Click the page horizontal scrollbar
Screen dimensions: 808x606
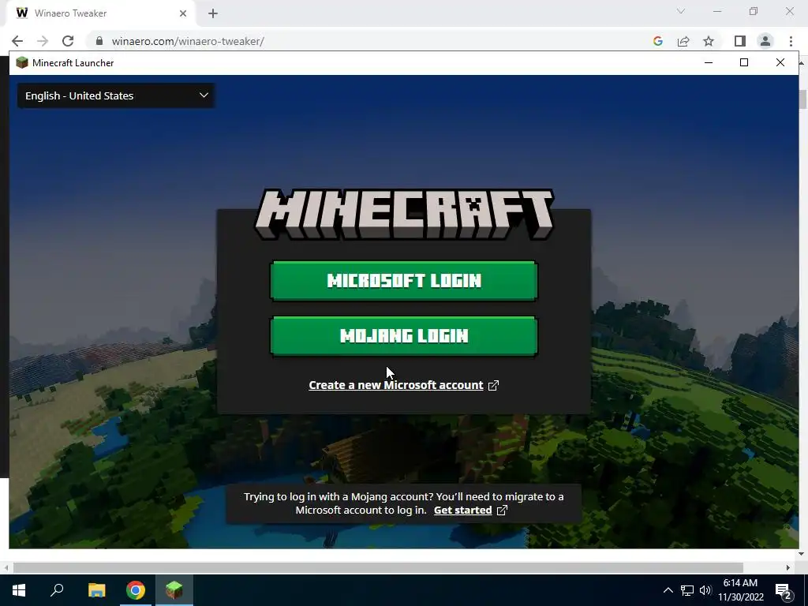click(x=378, y=568)
